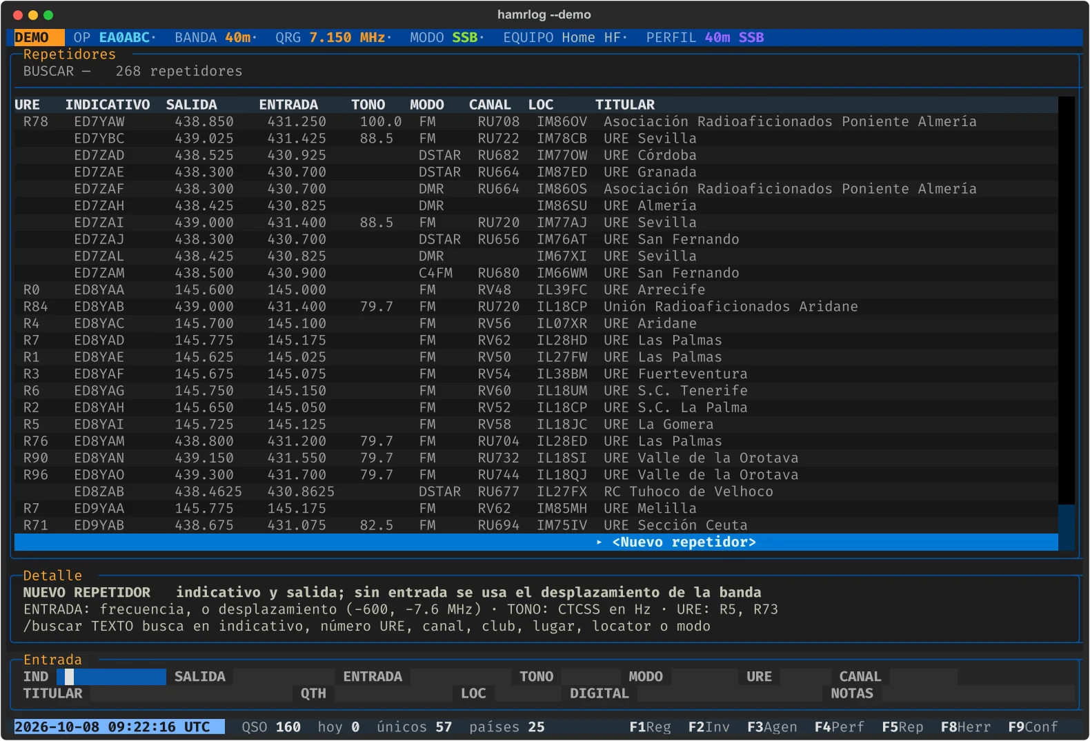Click the QTH entry field
Viewport: 1090px width, 741px height.
pos(393,693)
